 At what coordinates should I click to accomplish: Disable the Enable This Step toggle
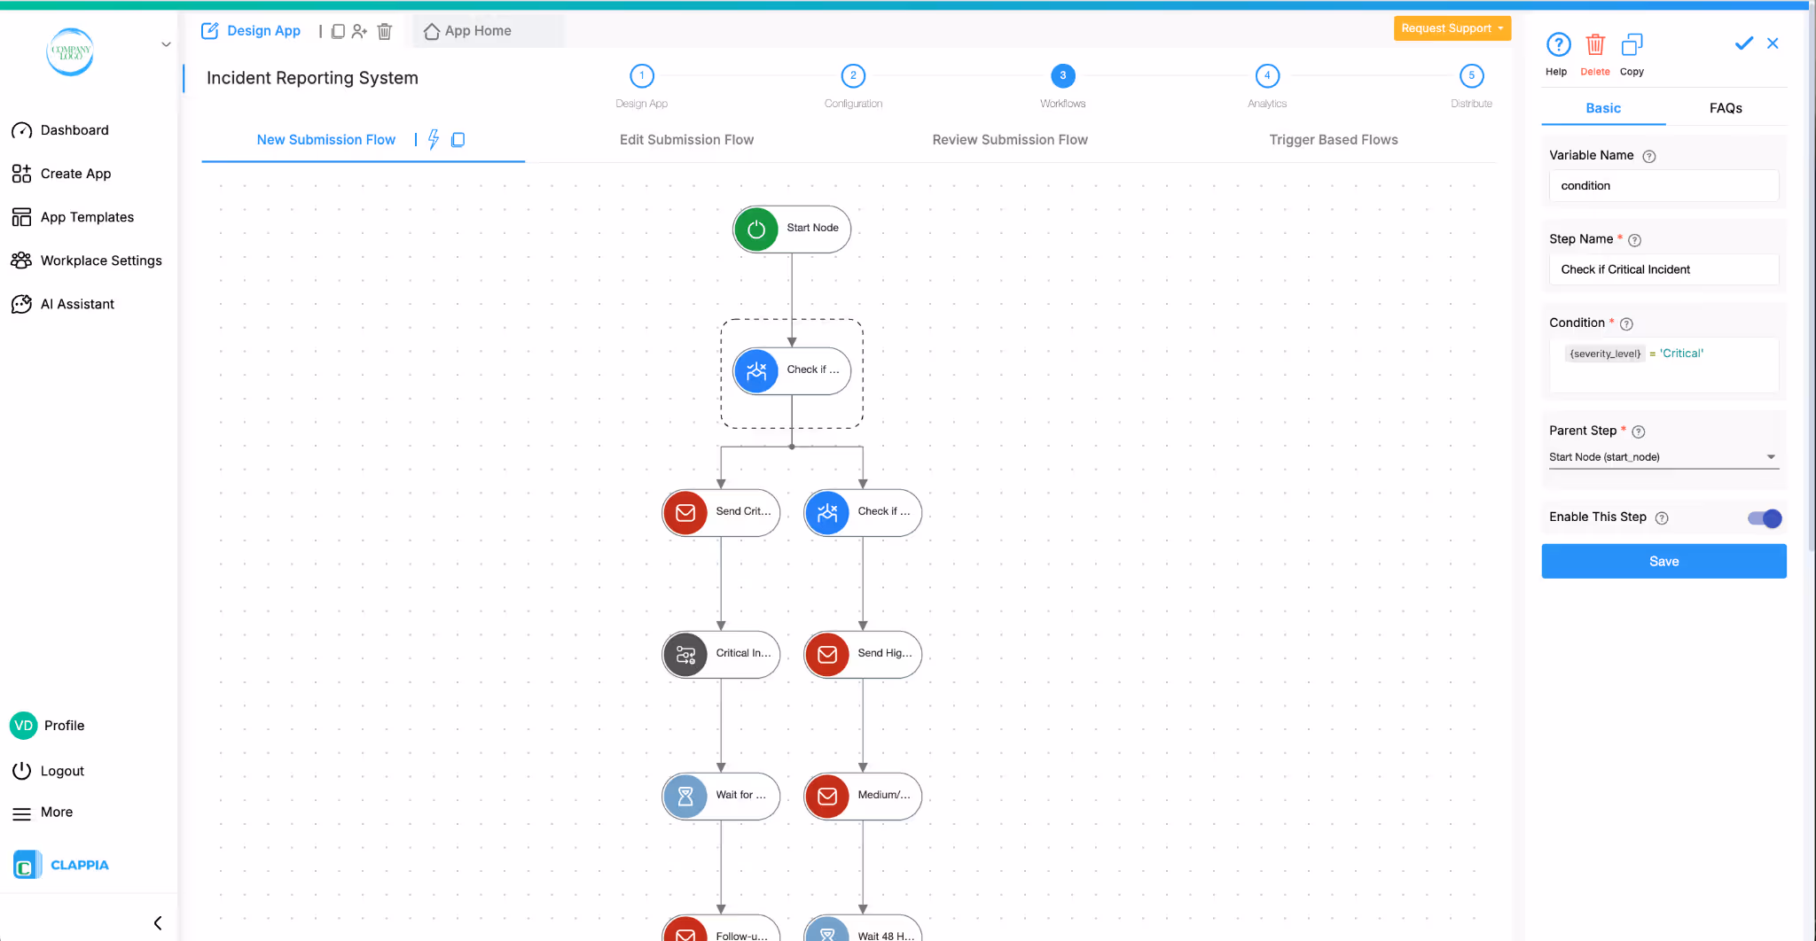point(1764,518)
